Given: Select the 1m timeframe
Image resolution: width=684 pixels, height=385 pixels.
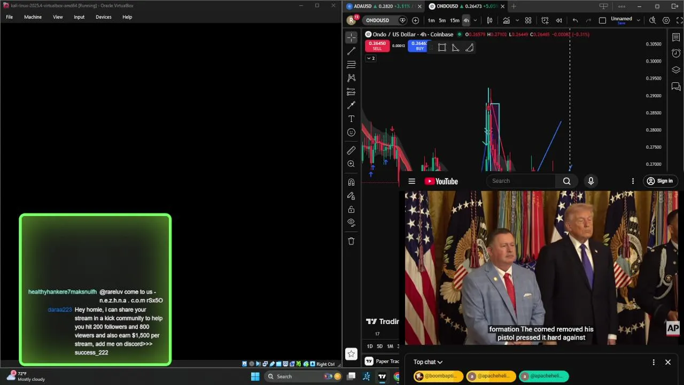Looking at the screenshot, I should click(x=431, y=20).
